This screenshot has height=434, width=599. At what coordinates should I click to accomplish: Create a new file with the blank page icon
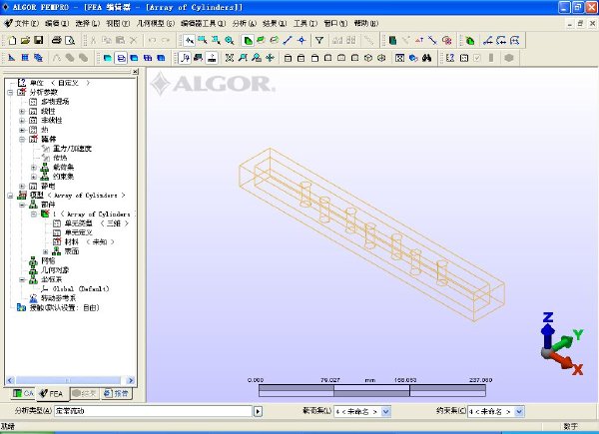coord(12,40)
